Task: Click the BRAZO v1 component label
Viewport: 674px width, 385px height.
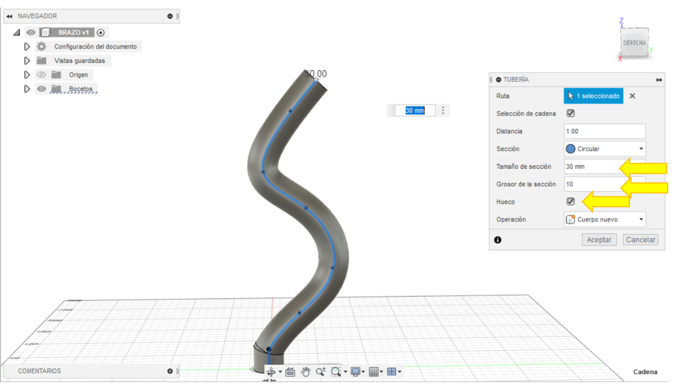Action: 73,33
